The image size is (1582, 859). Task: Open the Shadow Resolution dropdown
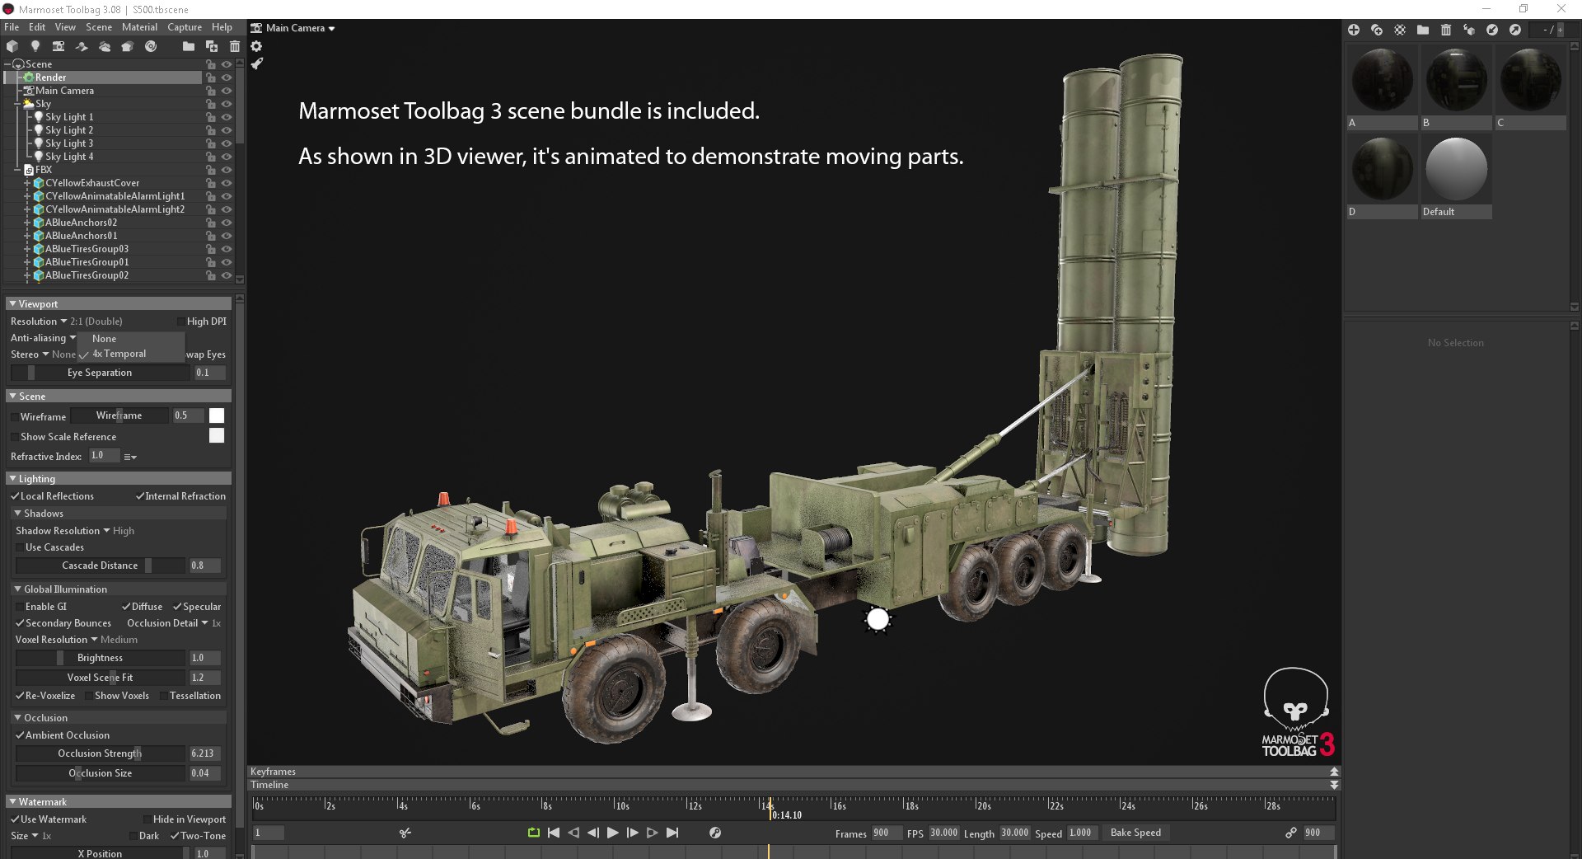point(75,531)
